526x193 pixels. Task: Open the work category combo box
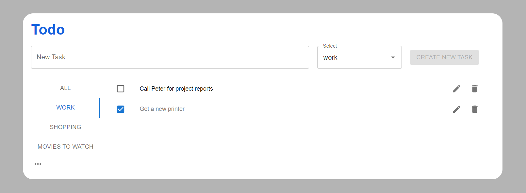pyautogui.click(x=359, y=57)
